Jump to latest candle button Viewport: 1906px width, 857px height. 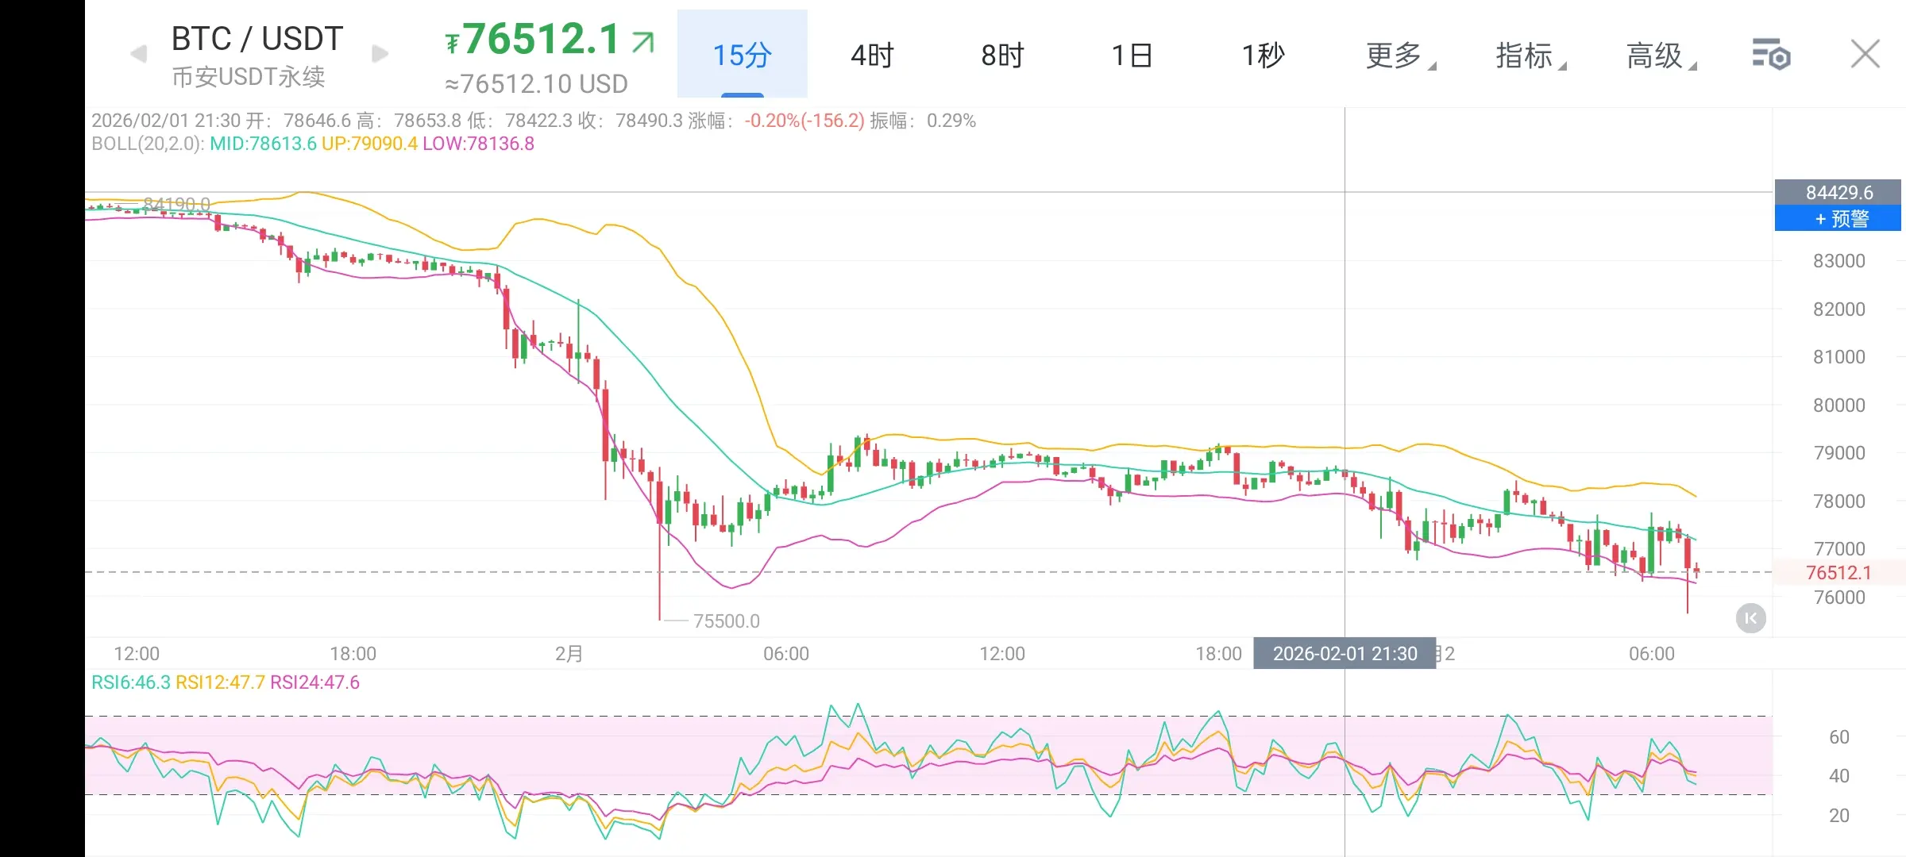[x=1750, y=618]
